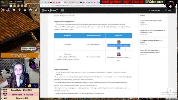Open the Black Desert site hamburger menu
178x100 pixels.
pos(63,11)
